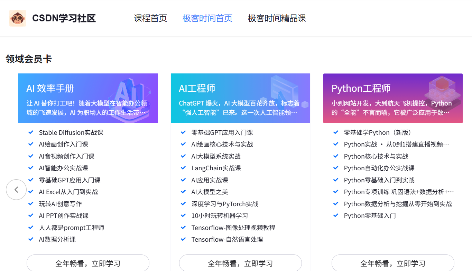Select the 极客时间首页 navigation tab
Screen dimensions: 472x271
[207, 18]
